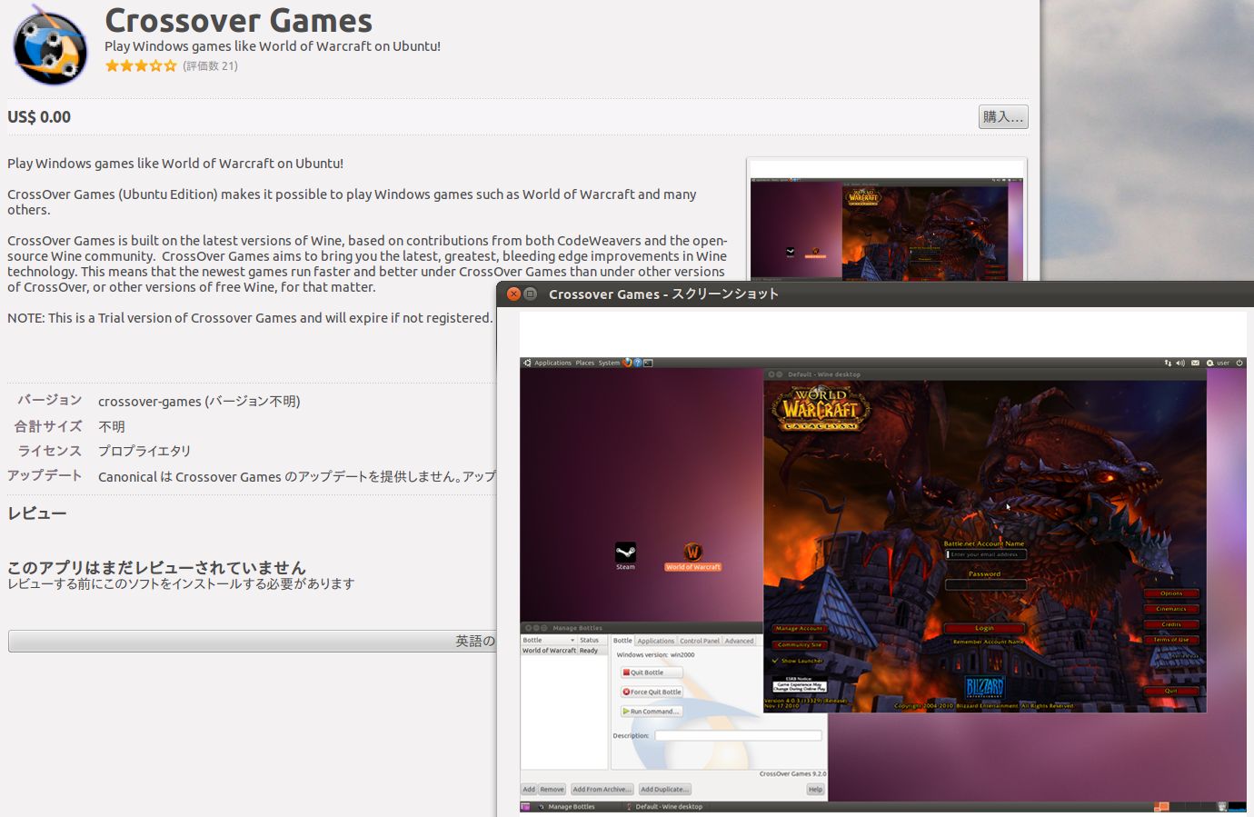Click the Add button in Manage Bottles

pos(529,789)
